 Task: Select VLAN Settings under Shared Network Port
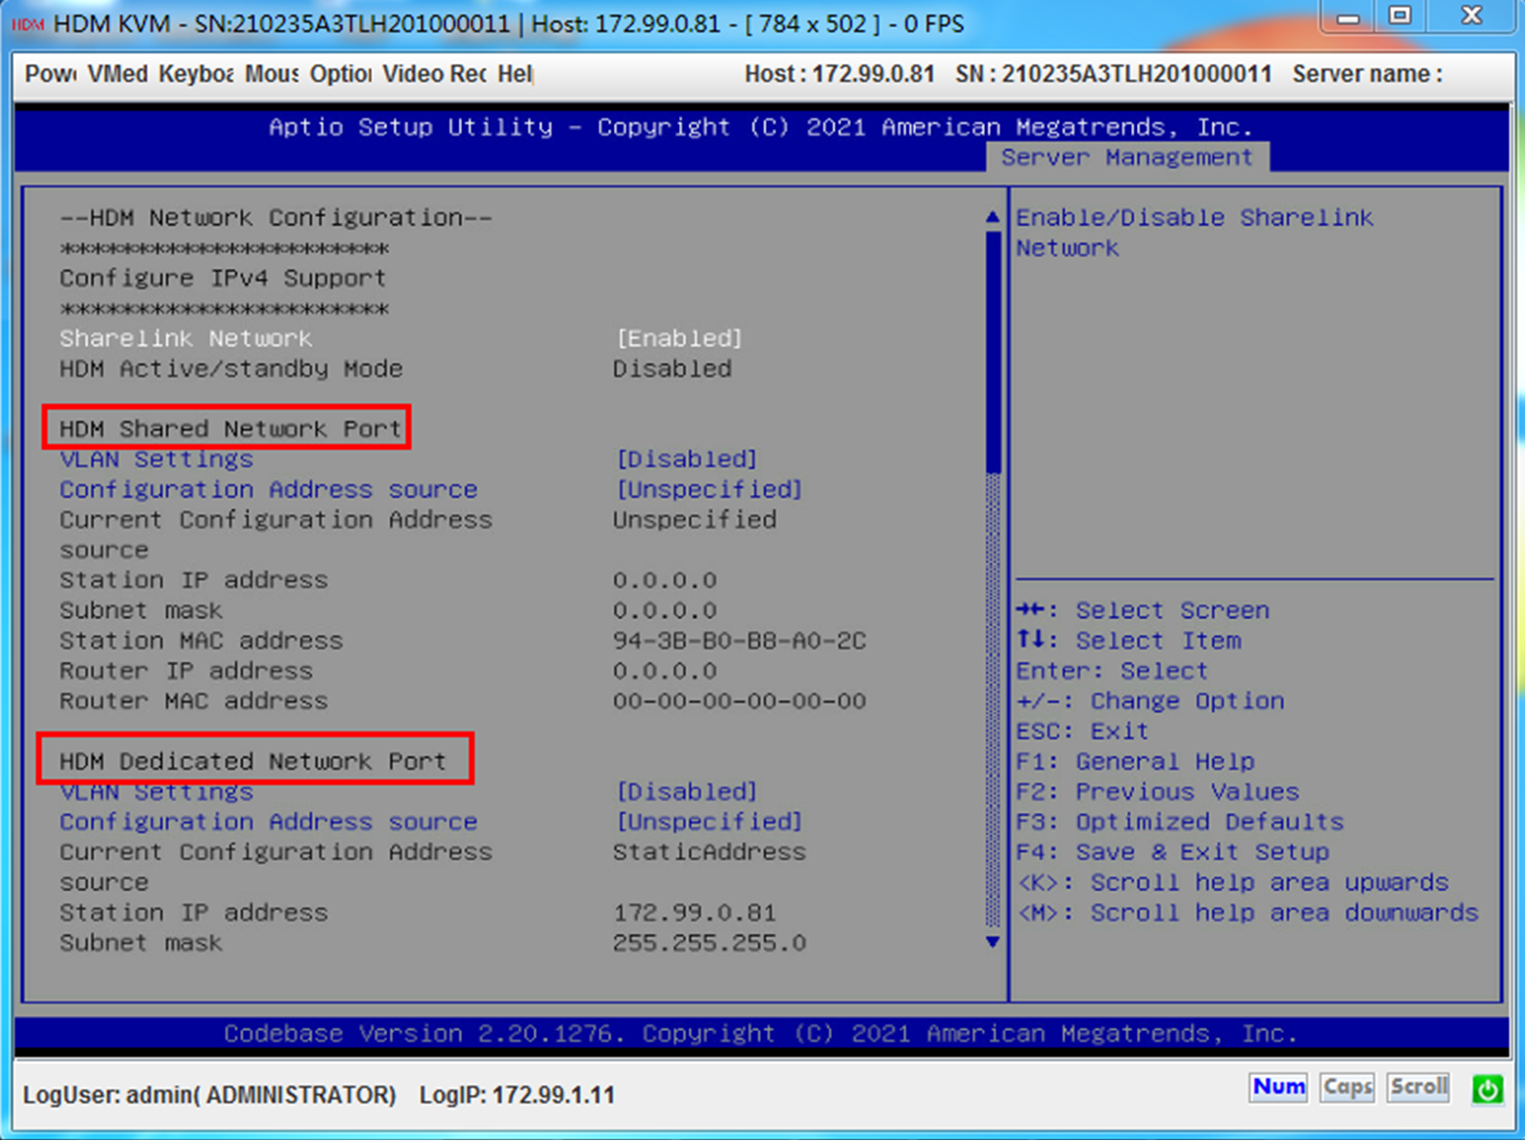[x=156, y=459]
